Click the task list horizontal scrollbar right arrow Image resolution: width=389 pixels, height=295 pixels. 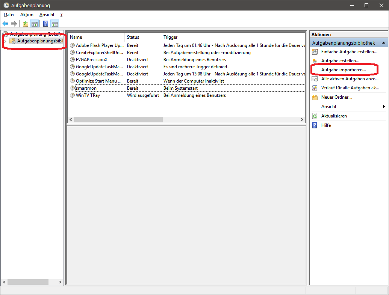(x=302, y=119)
